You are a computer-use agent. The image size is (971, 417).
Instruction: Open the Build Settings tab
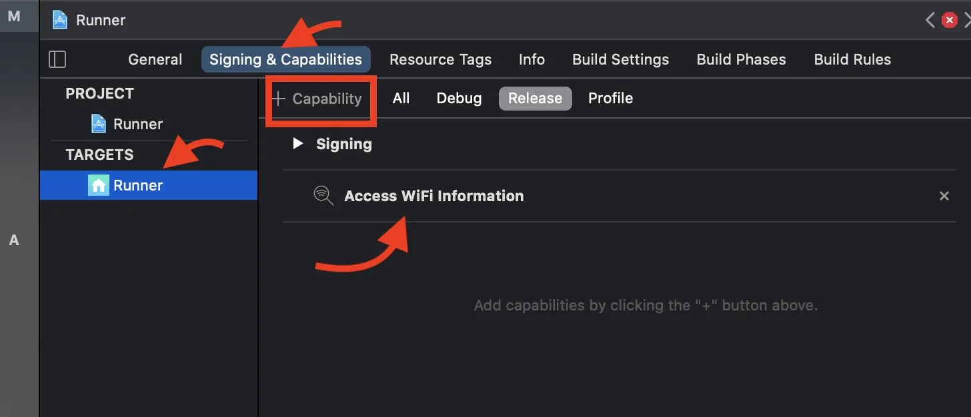[620, 59]
